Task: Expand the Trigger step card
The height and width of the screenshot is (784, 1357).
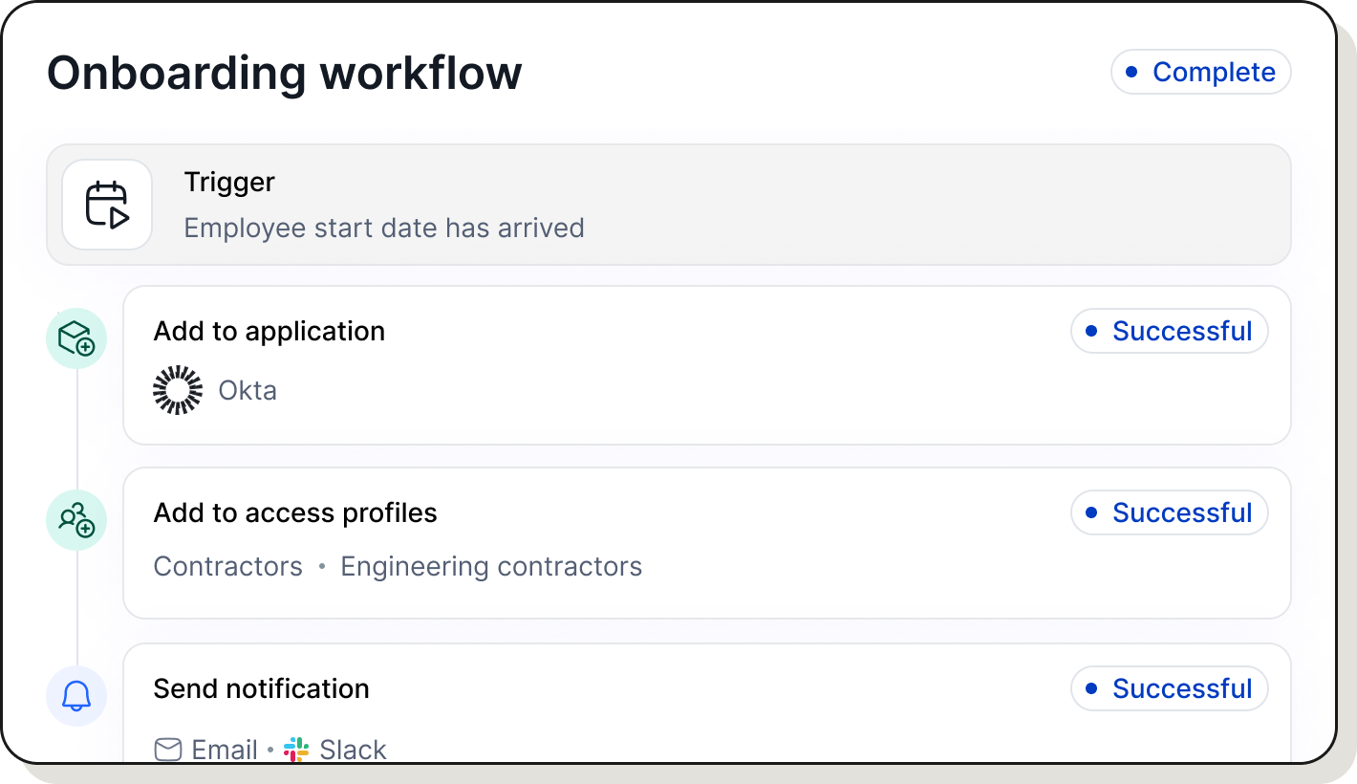Action: 669,204
